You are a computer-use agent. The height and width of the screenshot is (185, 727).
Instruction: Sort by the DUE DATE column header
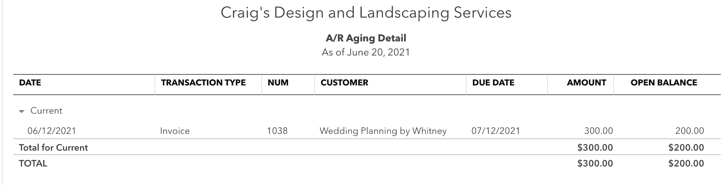click(x=493, y=82)
